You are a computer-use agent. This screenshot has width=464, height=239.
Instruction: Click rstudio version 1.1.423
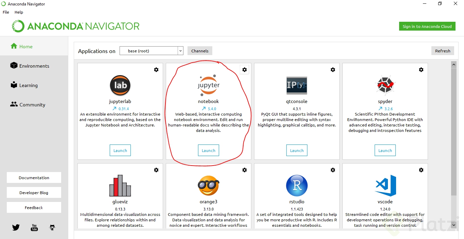(297, 209)
